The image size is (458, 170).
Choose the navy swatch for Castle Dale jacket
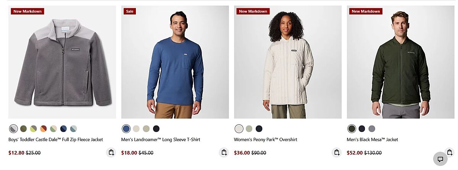[x=63, y=128]
